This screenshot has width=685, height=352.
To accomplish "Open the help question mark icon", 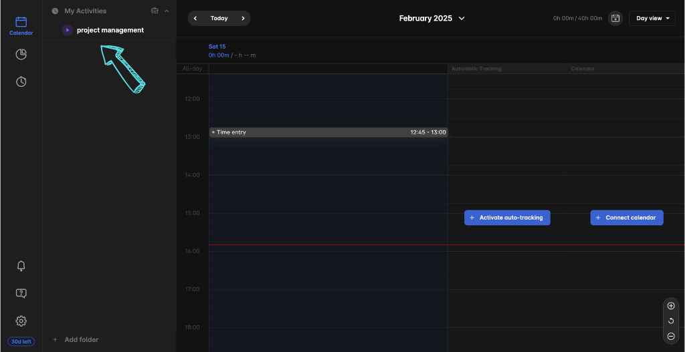I will pos(21,293).
